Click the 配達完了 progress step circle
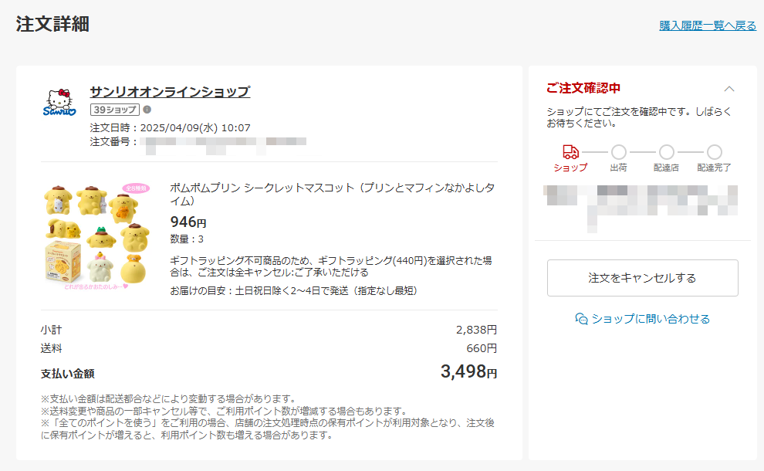The height and width of the screenshot is (471, 764). (715, 152)
